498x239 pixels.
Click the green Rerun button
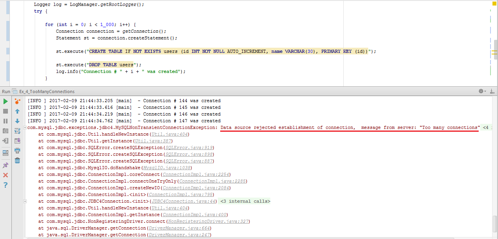(x=6, y=101)
